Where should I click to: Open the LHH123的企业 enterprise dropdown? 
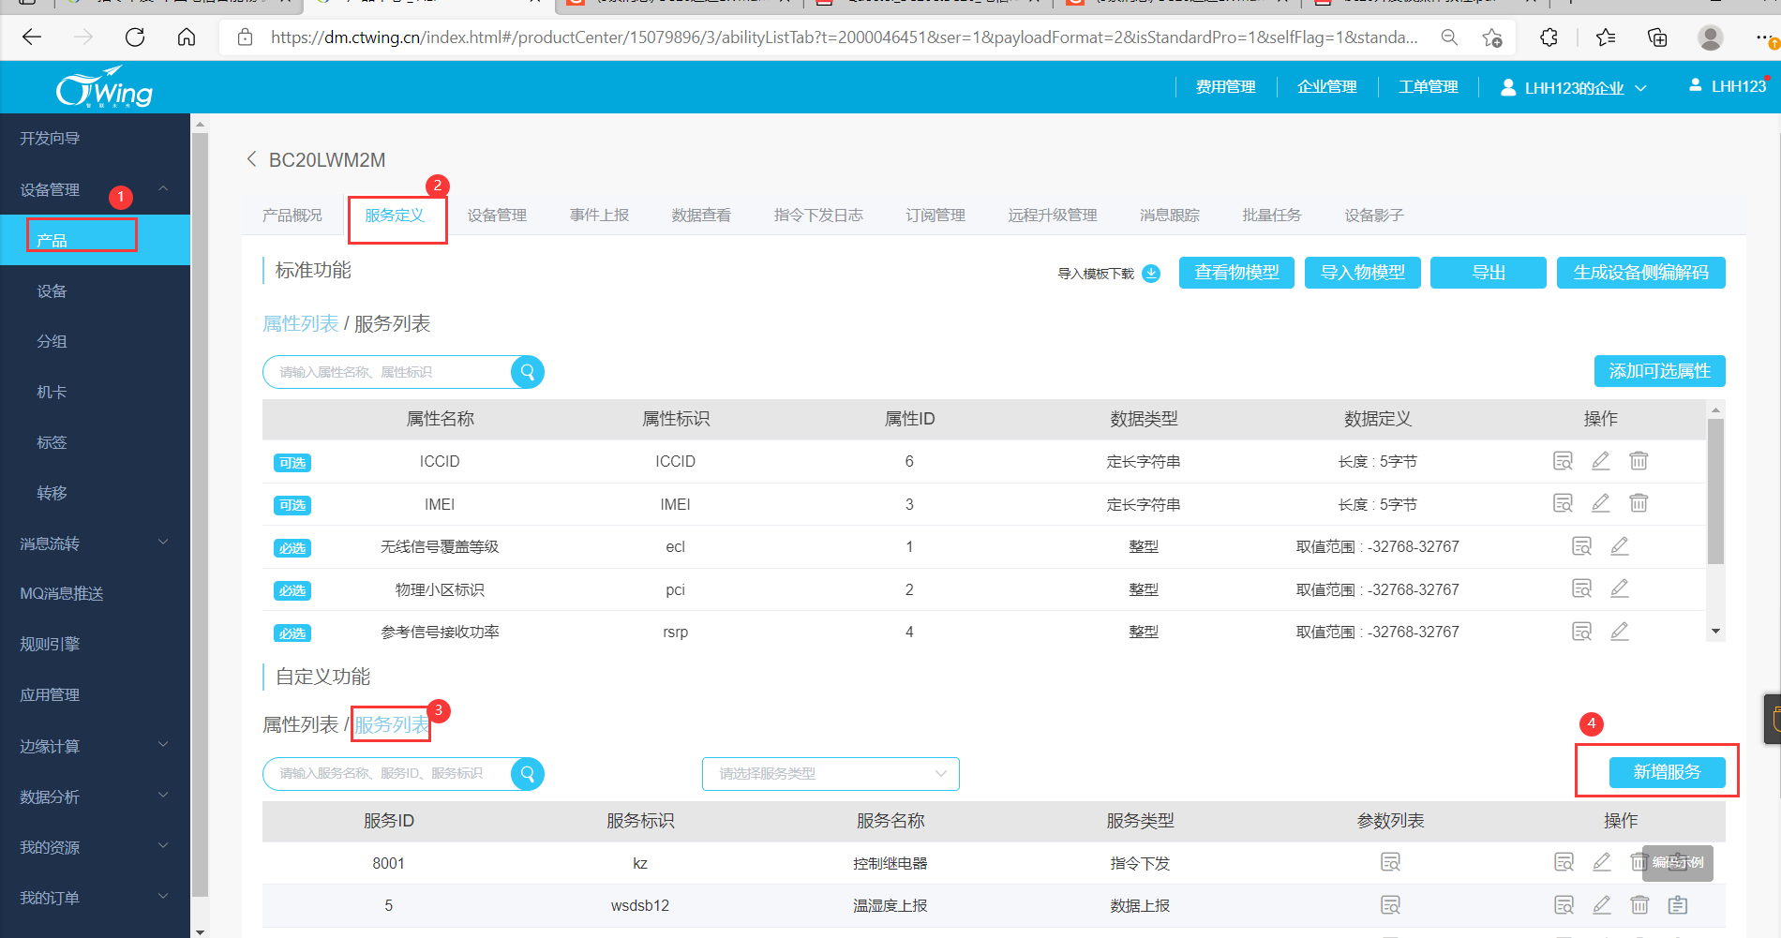pyautogui.click(x=1574, y=88)
